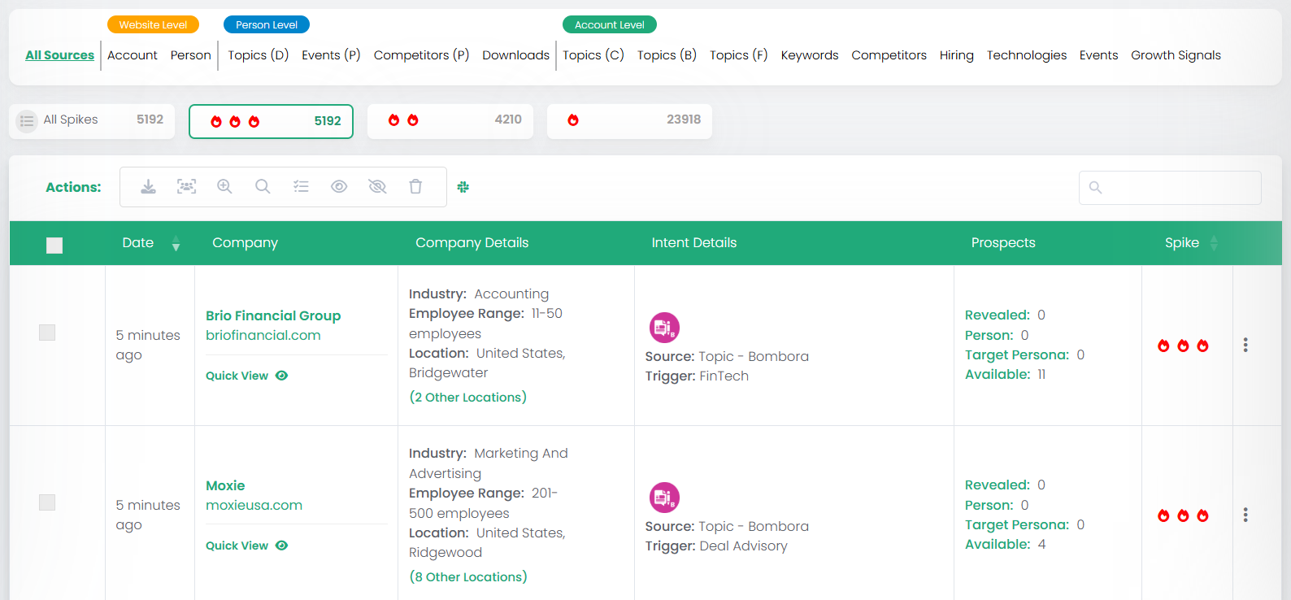Switch to the Technologies tab

point(1026,55)
